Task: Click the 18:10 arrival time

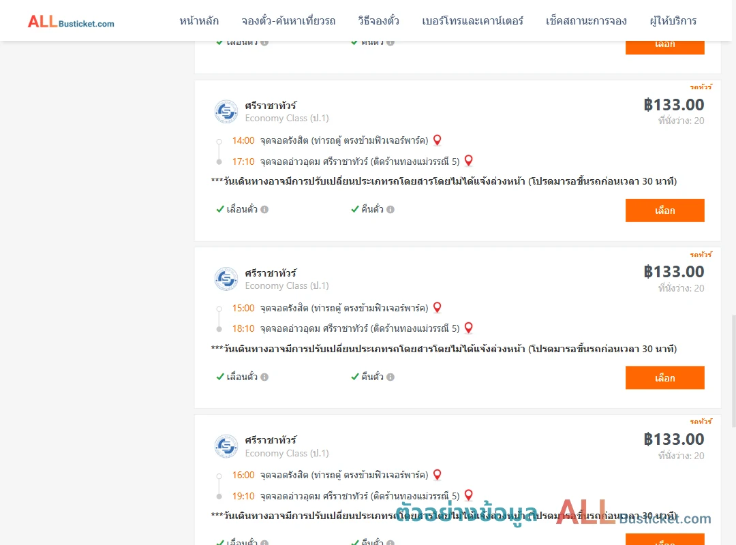Action: pyautogui.click(x=243, y=328)
